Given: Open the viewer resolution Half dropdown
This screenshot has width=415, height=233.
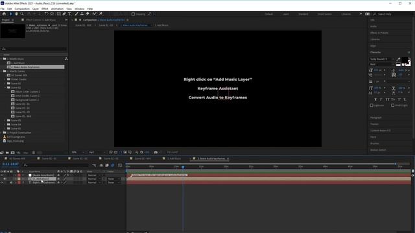Looking at the screenshot, I should coord(97,152).
